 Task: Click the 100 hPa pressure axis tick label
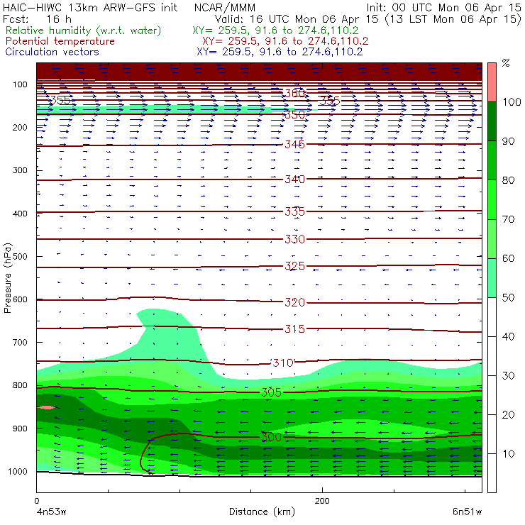tap(20, 84)
